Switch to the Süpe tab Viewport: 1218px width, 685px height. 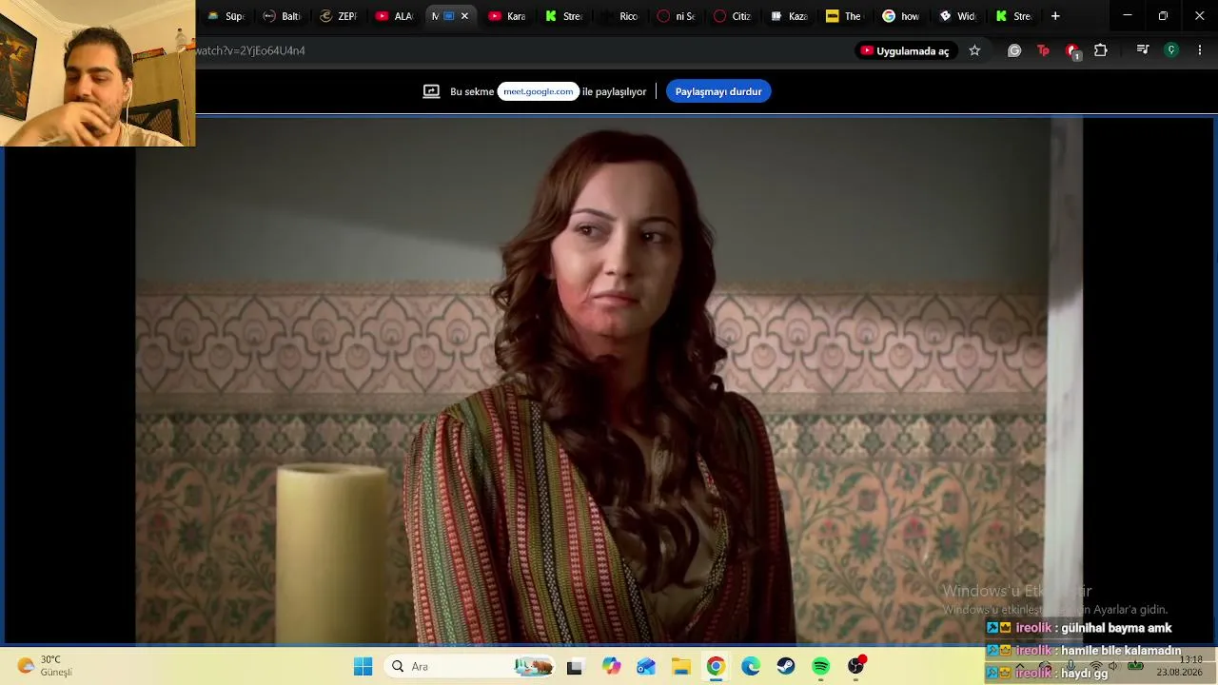(226, 16)
